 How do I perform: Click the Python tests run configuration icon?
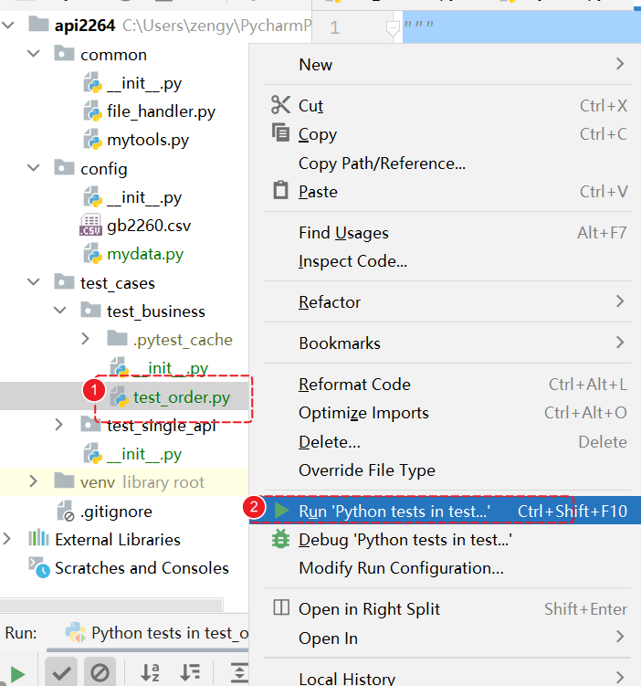pyautogui.click(x=75, y=632)
